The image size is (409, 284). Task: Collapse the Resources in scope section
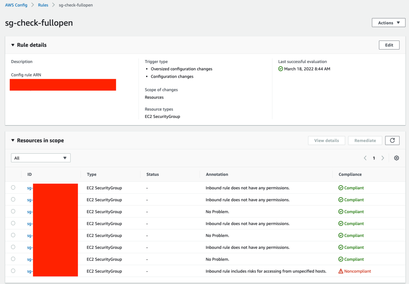click(13, 140)
